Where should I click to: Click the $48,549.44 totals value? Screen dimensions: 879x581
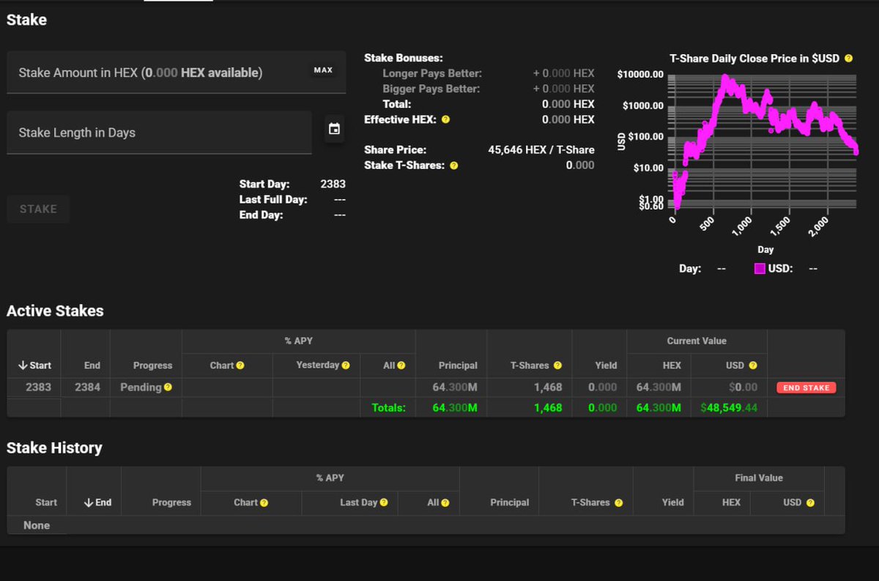point(727,407)
